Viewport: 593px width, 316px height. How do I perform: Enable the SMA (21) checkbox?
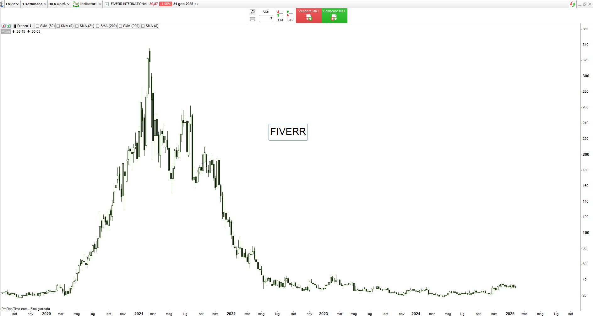coord(77,26)
